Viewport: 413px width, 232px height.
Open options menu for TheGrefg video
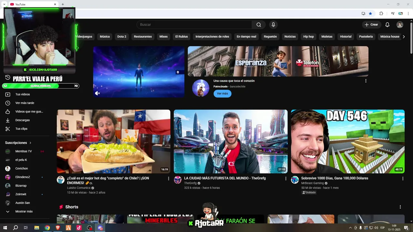(x=286, y=178)
